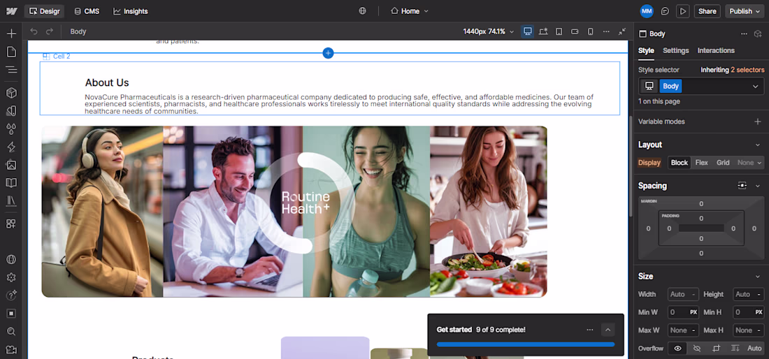
Task: Select the mobile portrait breakpoint
Action: click(591, 31)
